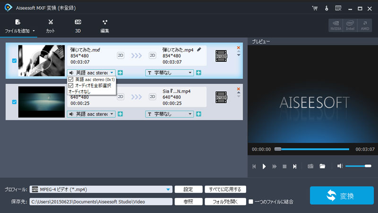Viewport: 378px width, 213px height.
Task: Jump to previous file in preview
Action: (x=254, y=167)
